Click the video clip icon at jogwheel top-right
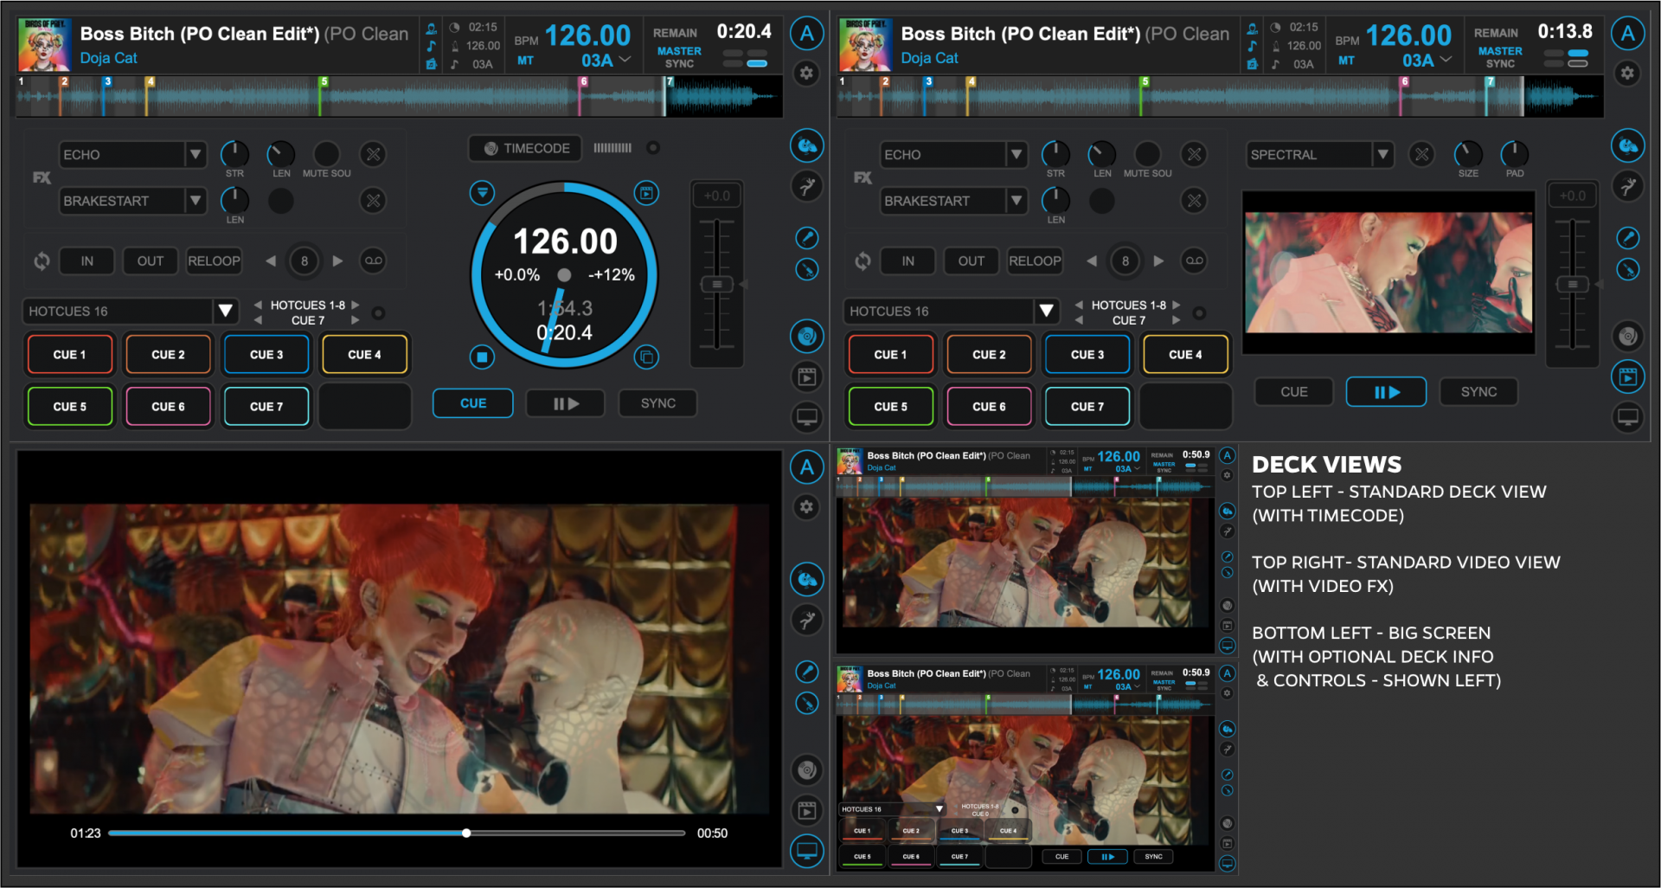The width and height of the screenshot is (1661, 888). click(646, 193)
